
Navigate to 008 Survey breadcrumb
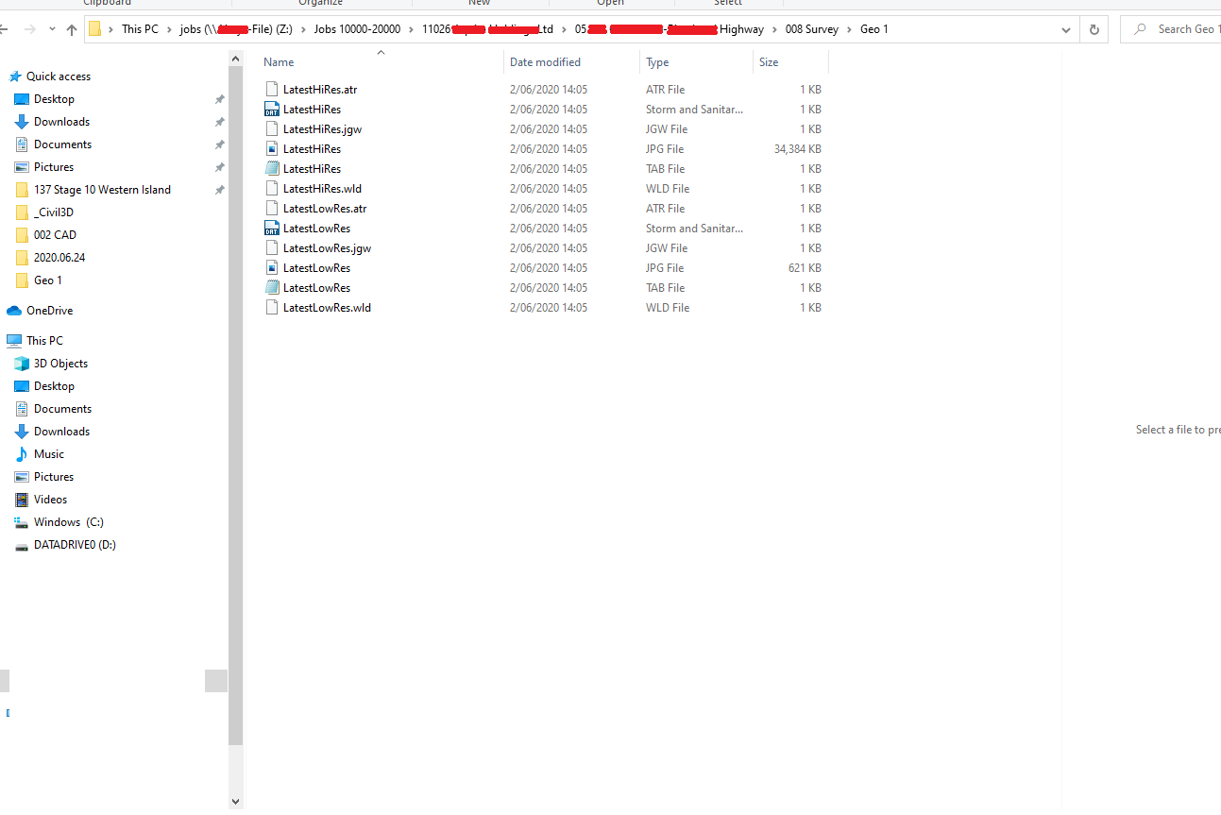[x=811, y=29]
